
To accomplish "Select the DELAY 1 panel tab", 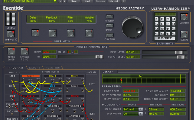I will coord(108,72).
